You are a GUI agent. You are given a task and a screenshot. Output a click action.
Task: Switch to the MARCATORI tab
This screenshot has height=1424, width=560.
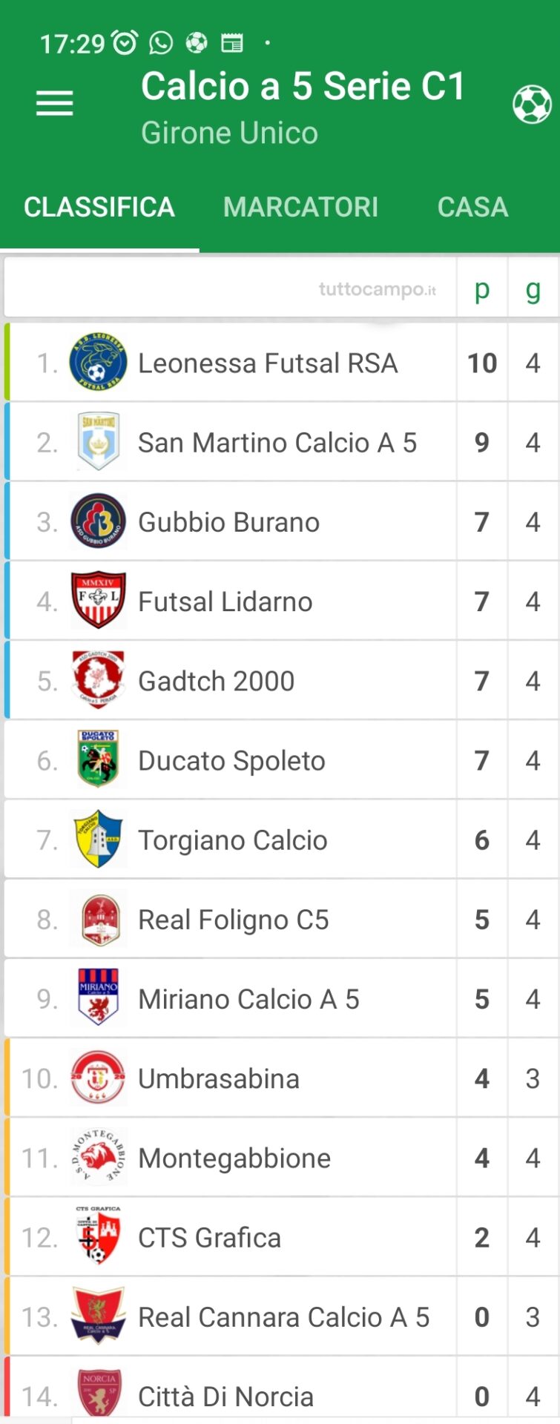(300, 207)
